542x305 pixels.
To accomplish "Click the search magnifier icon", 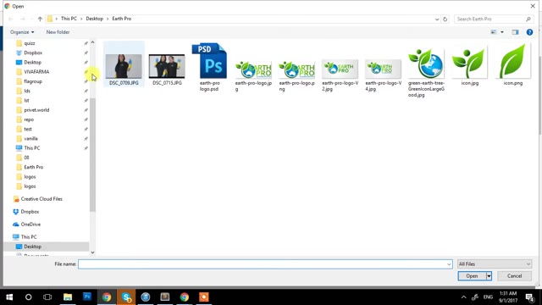I will [528, 19].
